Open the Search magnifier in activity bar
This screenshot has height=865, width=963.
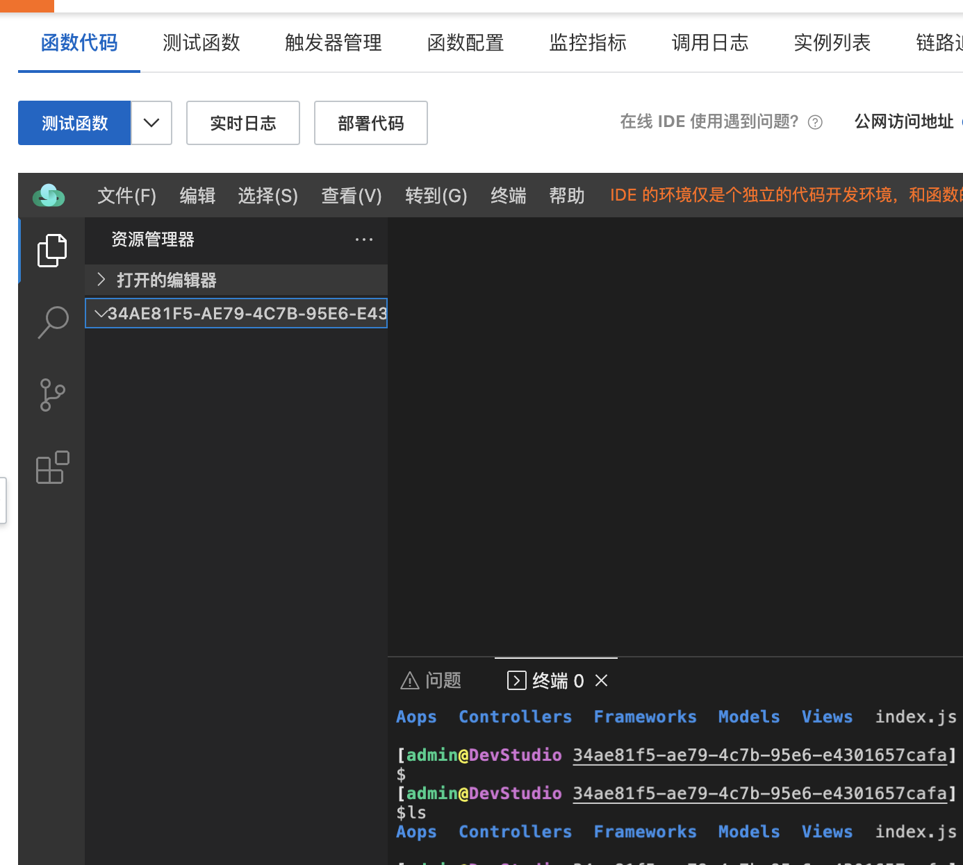pos(53,322)
